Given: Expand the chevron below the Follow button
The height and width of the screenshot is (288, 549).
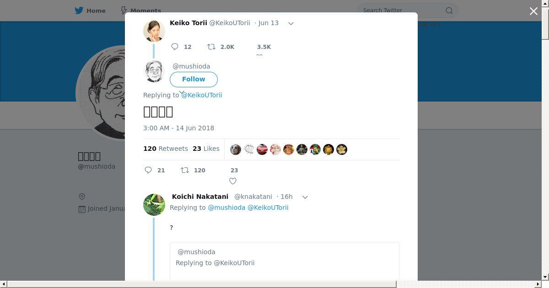Looking at the screenshot, I should point(182,93).
